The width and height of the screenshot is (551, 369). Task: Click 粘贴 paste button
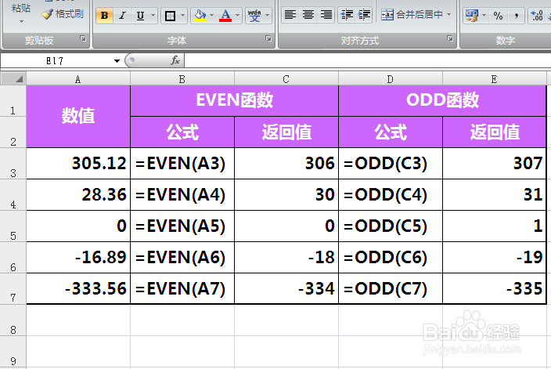(20, 8)
